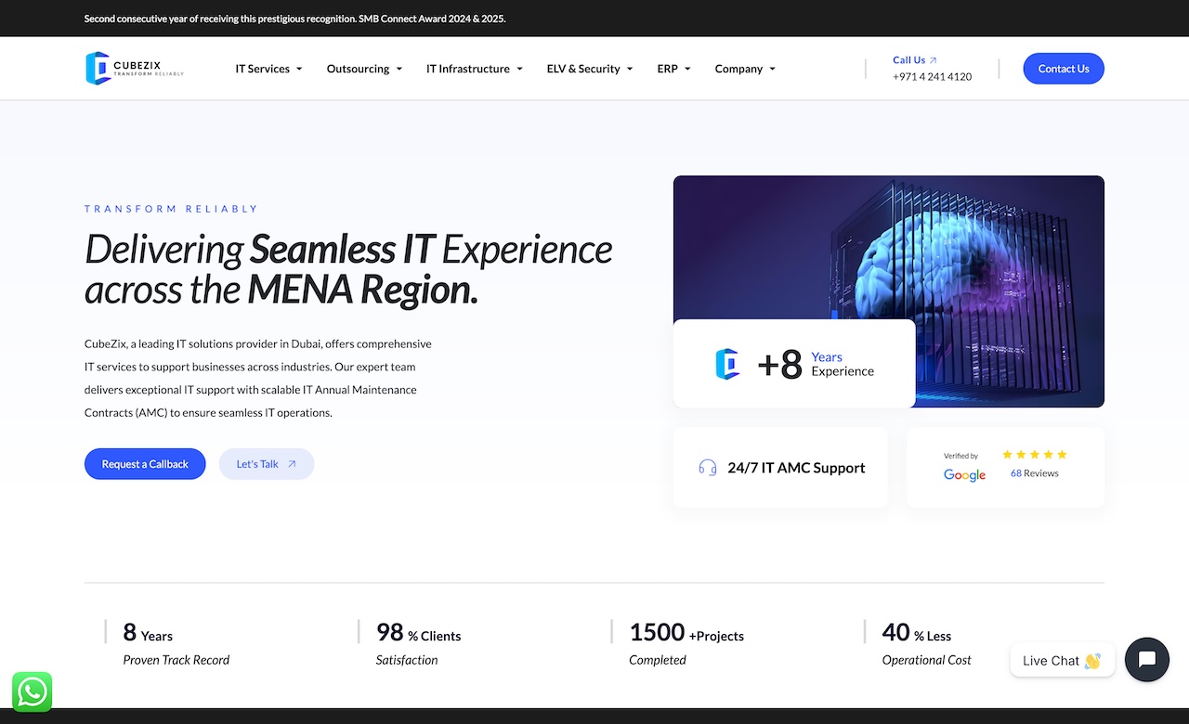Open the live chat bubble icon

pos(1146,660)
